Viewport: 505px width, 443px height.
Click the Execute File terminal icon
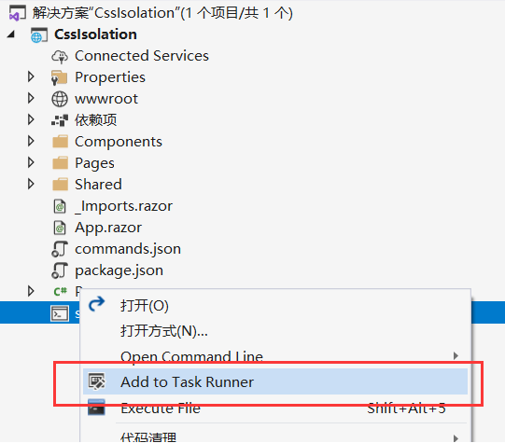pyautogui.click(x=97, y=408)
